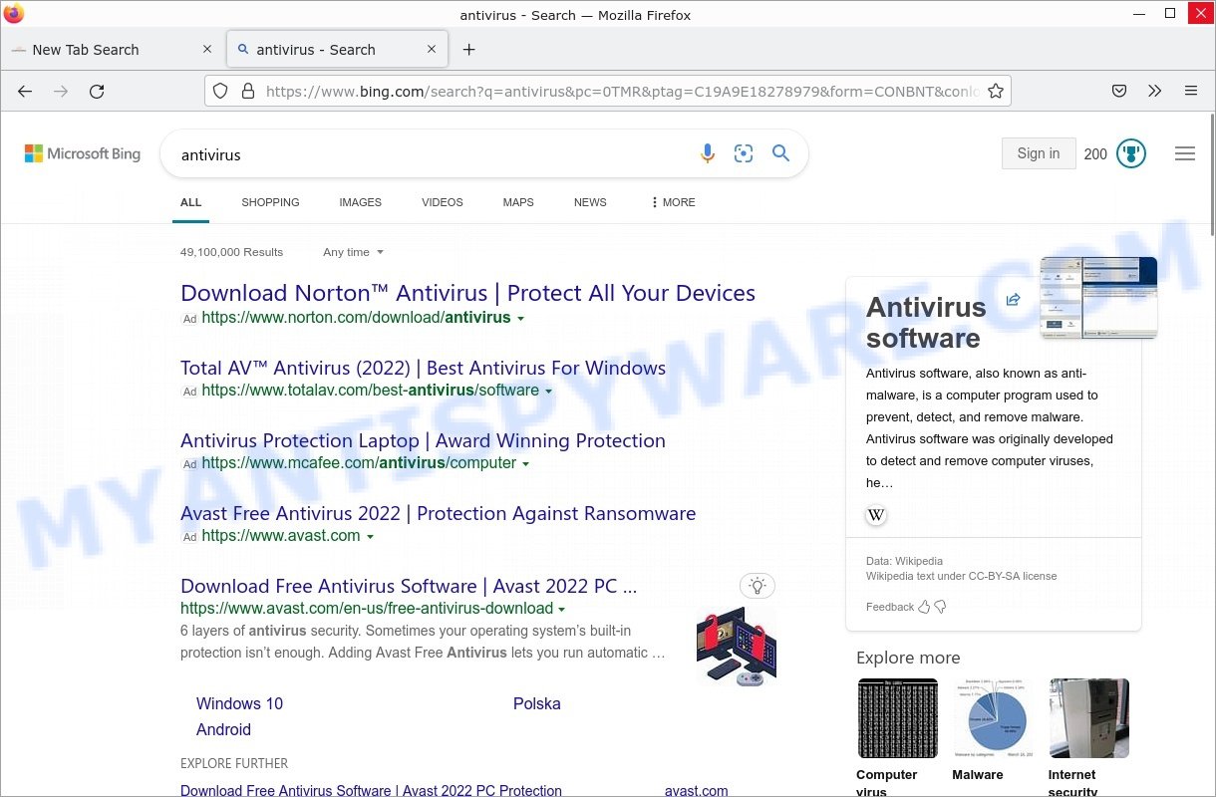Expand the avast.com ad URL arrow
Viewport: 1216px width, 797px height.
click(370, 537)
